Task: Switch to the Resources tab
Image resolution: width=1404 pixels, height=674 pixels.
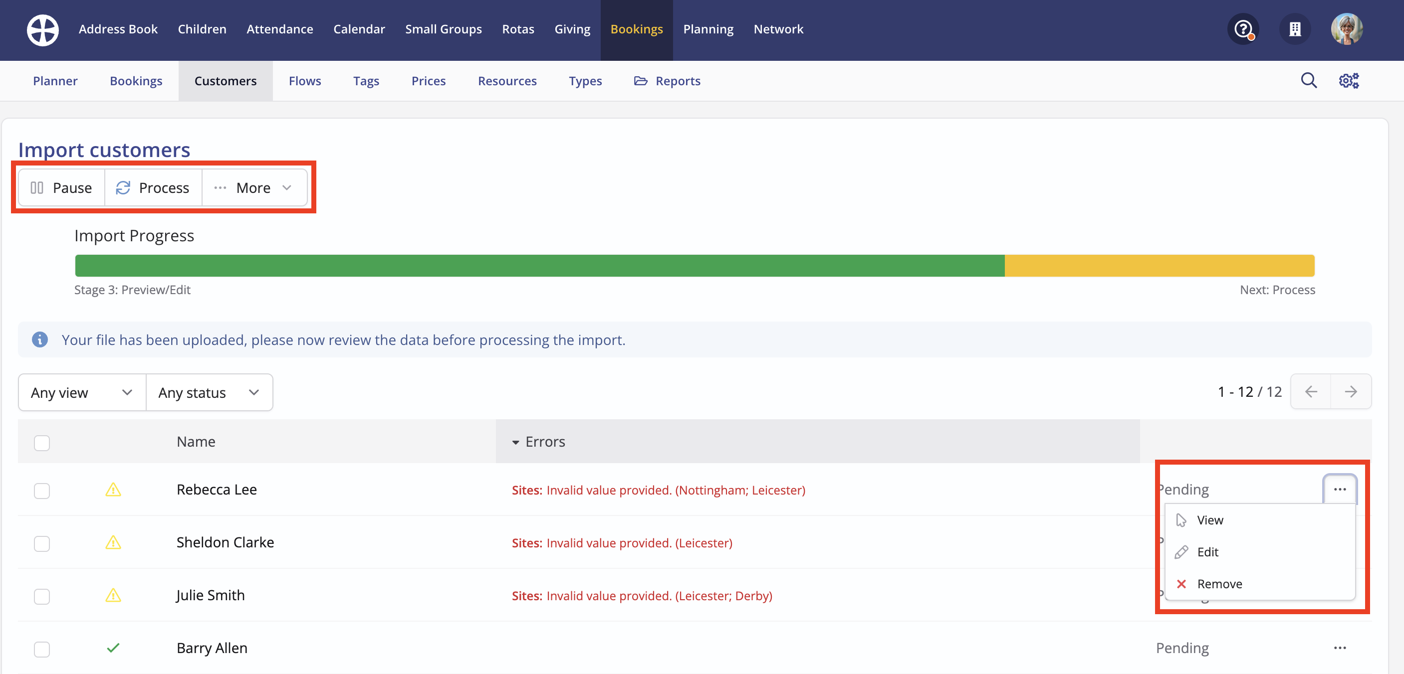Action: (507, 81)
